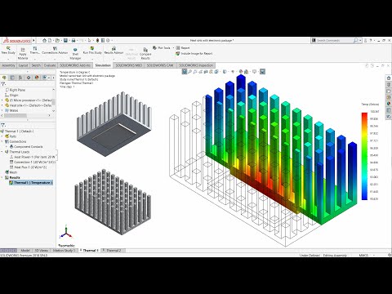Click the Edit Appearance color icon
The image size is (392, 294).
coord(241,72)
